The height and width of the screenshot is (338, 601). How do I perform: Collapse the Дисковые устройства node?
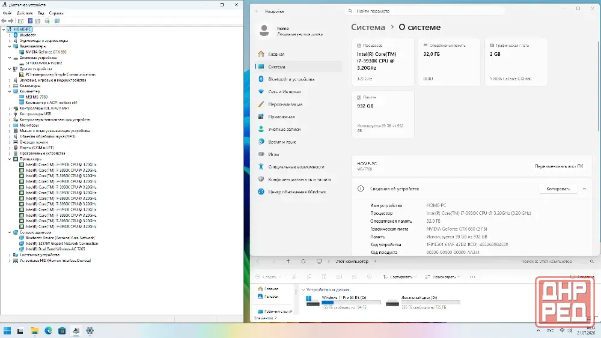[x=10, y=58]
